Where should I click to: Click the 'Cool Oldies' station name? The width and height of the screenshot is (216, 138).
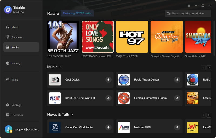coord(72,80)
